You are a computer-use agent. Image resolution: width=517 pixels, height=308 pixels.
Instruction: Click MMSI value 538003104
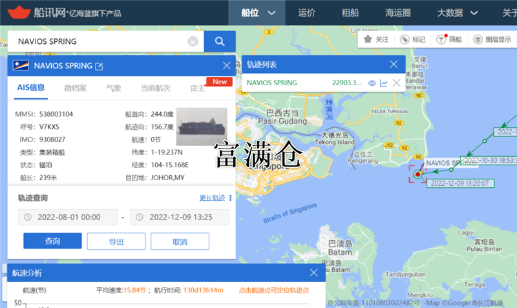[x=56, y=114]
